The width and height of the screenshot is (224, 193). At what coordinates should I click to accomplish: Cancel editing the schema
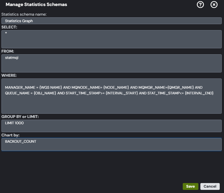coord(210,186)
